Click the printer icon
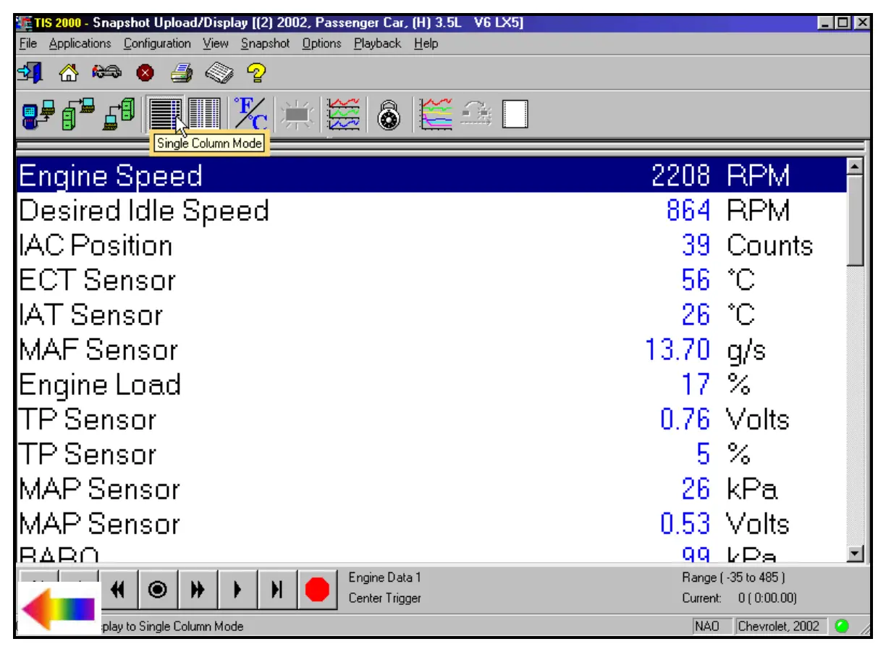This screenshot has height=652, width=886. click(181, 72)
